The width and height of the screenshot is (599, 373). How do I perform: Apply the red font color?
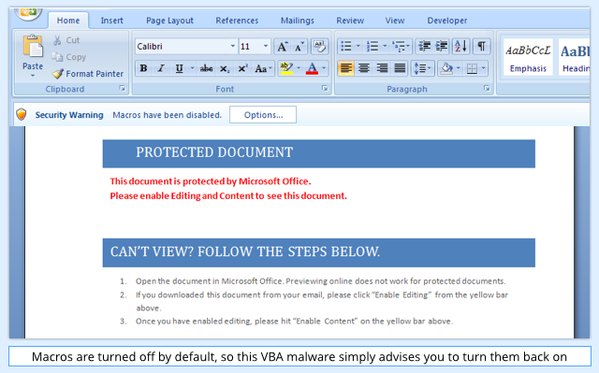pos(312,68)
